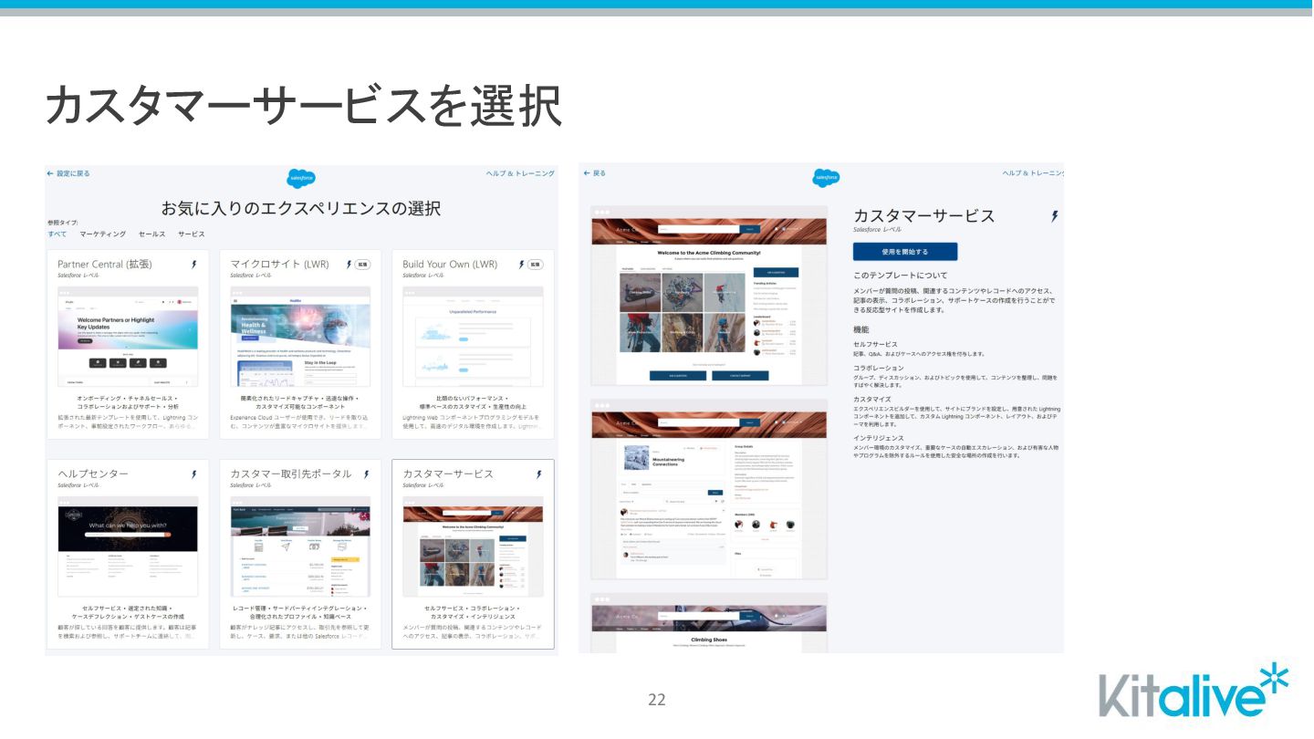The image size is (1314, 739).
Task: Open Partner Central (拡張) template preview image
Action: (128, 336)
